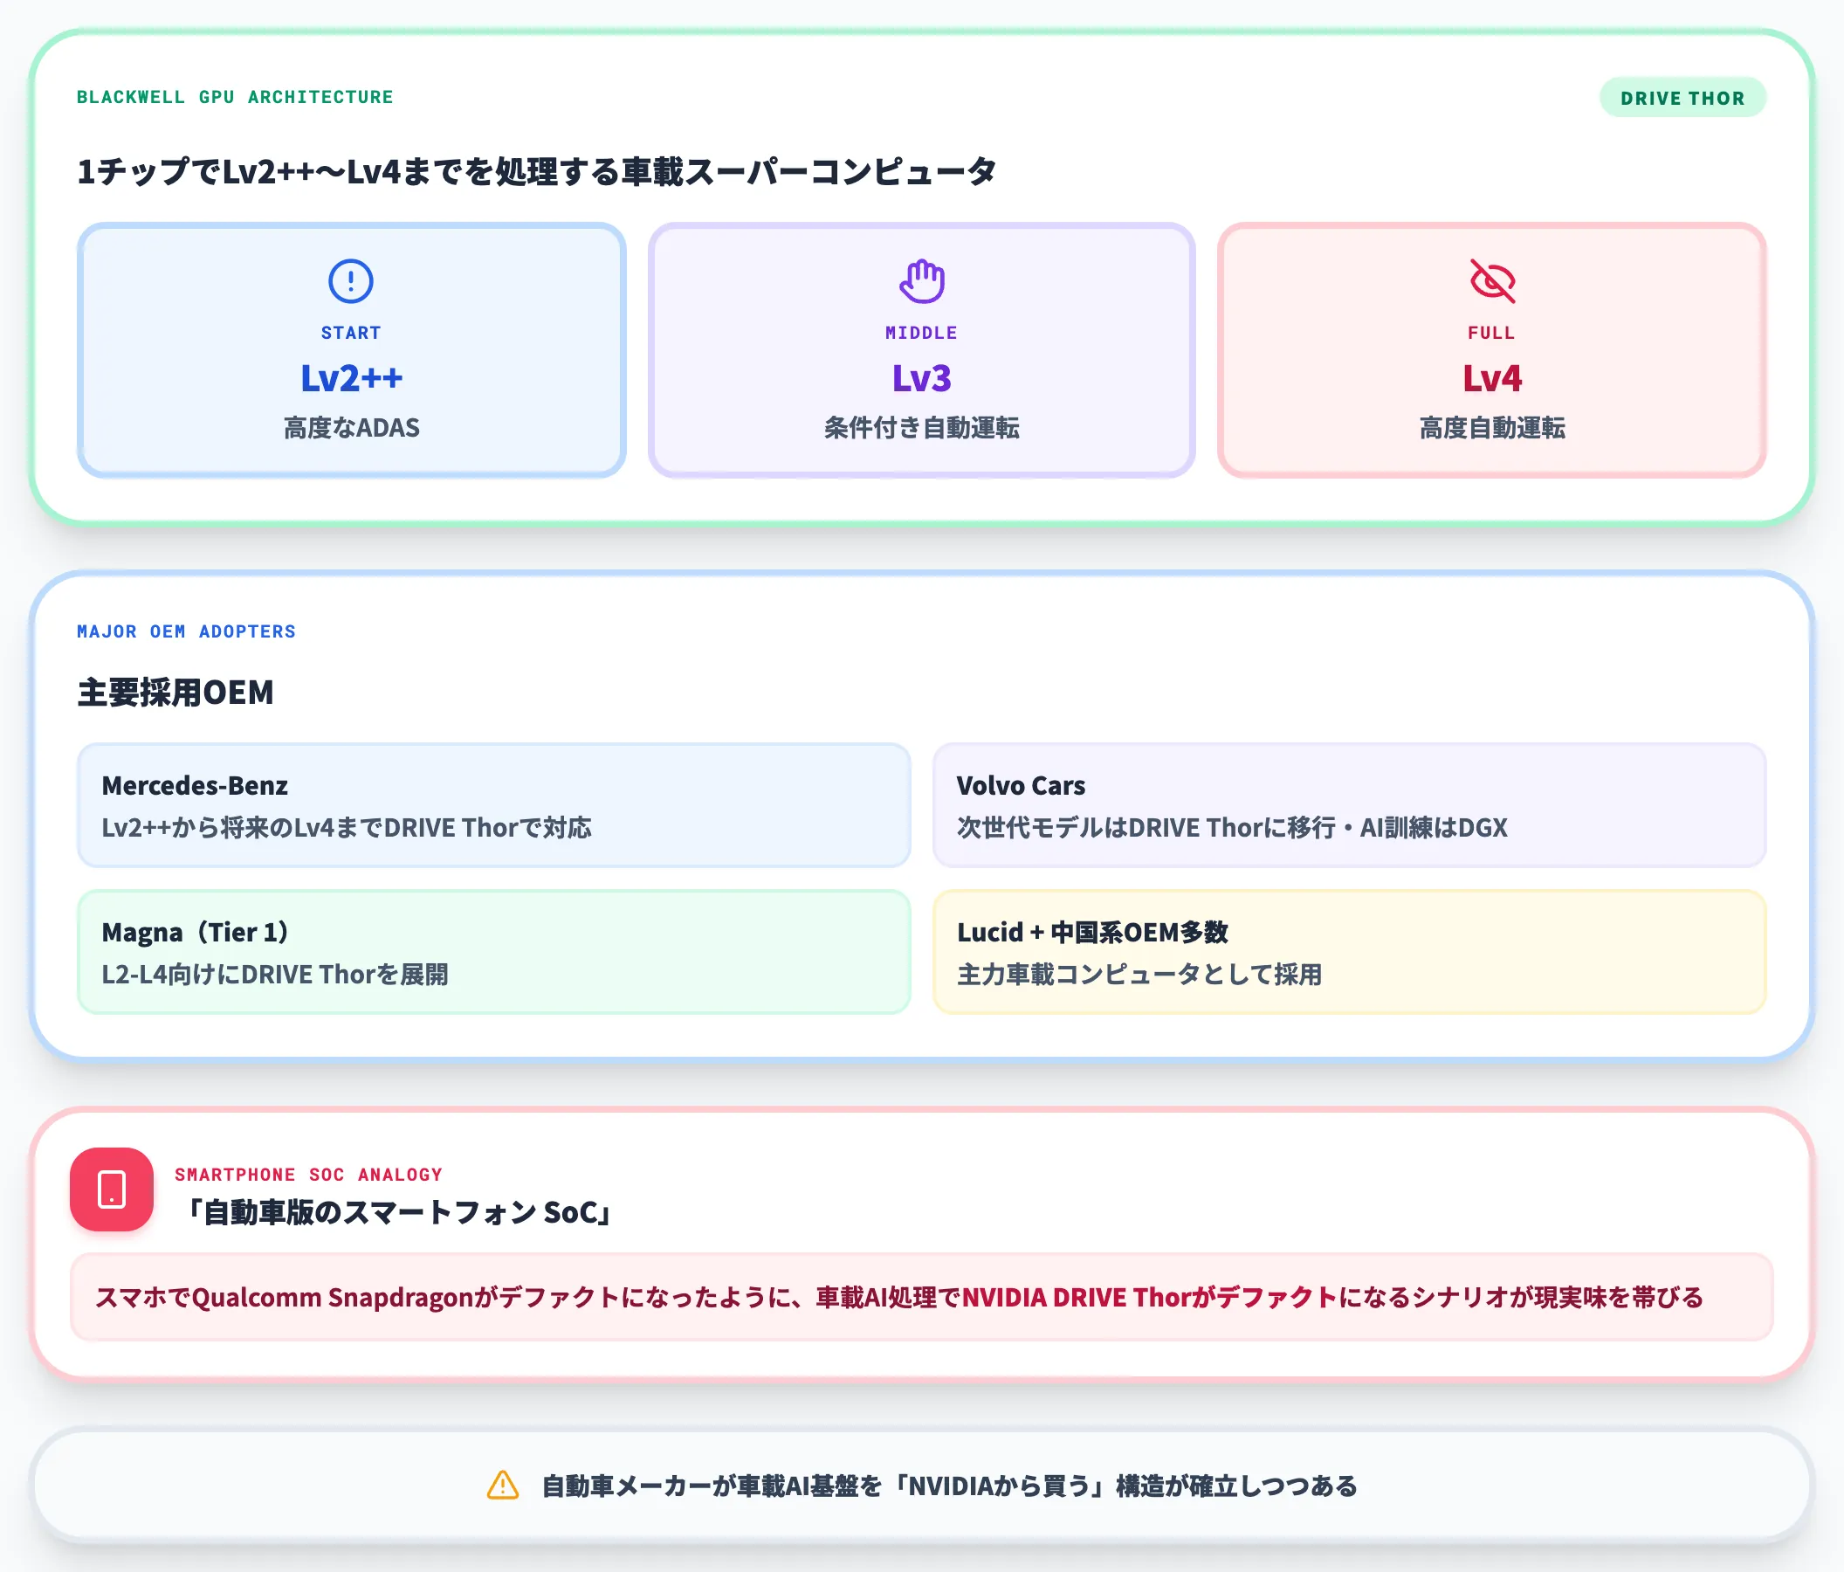Screen dimensions: 1844x1572
Task: Click the MIDDLE label text
Action: pyautogui.click(x=921, y=333)
